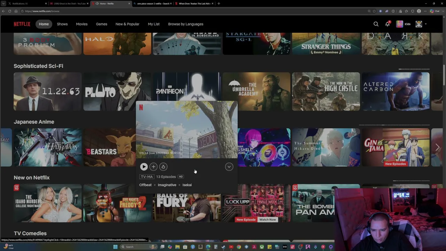The height and width of the screenshot is (251, 446).
Task: Add Uncle from Another World to My List
Action: coord(153,167)
